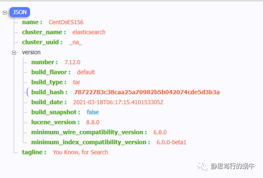Click the tagline value You Know, for Search
This screenshot has width=263, height=178.
coord(81,152)
